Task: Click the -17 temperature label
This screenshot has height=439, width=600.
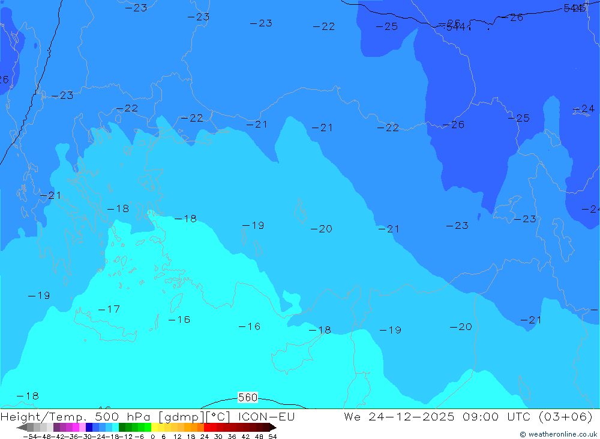Action: click(109, 308)
